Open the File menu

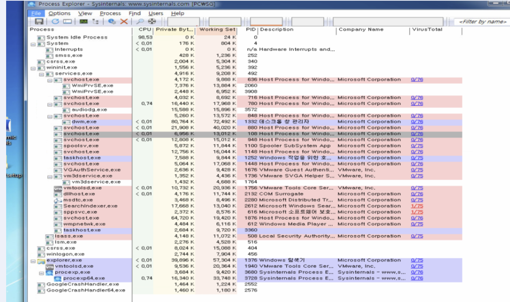(36, 13)
